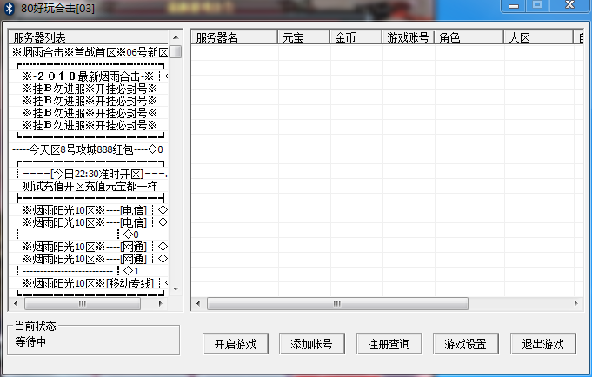Select 测试充值开区充值元宝都一样 row
The width and height of the screenshot is (592, 377).
tap(90, 186)
